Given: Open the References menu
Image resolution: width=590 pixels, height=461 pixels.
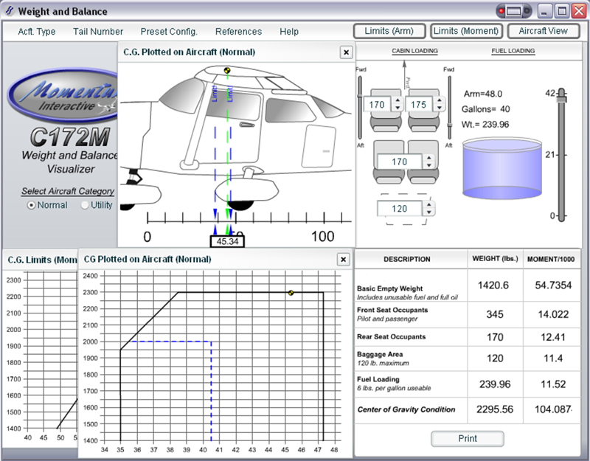Looking at the screenshot, I should click(x=238, y=32).
